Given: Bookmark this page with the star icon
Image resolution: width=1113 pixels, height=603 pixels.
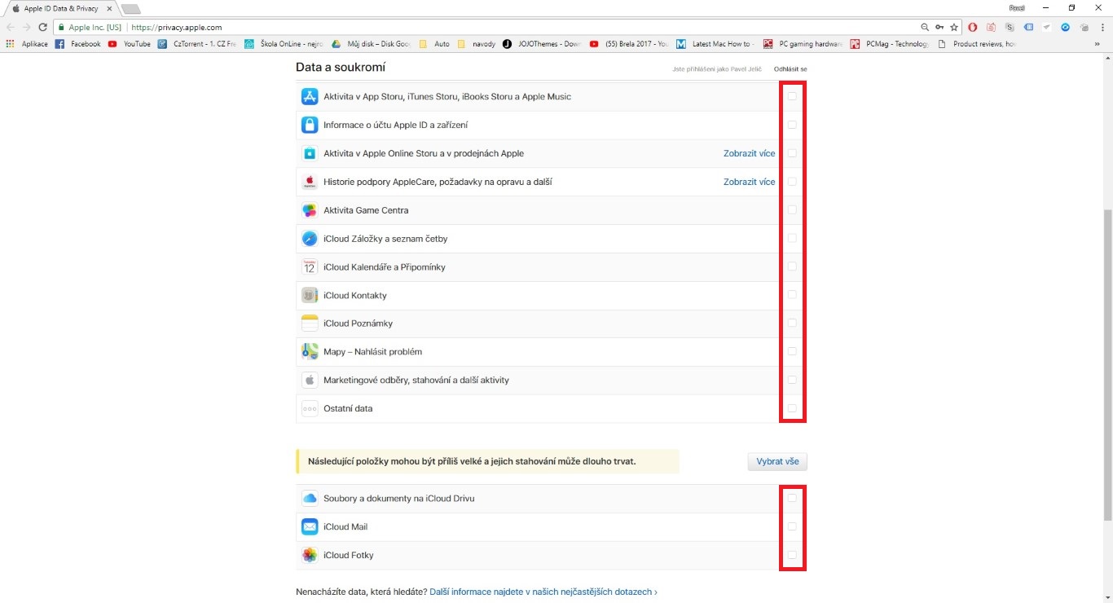Looking at the screenshot, I should [954, 27].
